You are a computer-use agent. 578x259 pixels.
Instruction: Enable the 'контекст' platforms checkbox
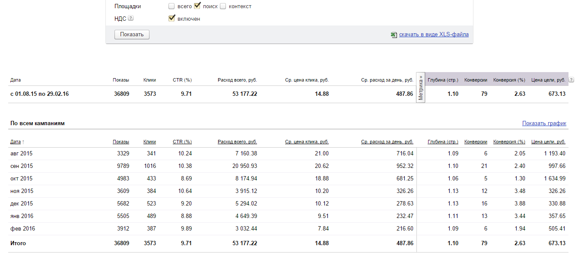223,6
